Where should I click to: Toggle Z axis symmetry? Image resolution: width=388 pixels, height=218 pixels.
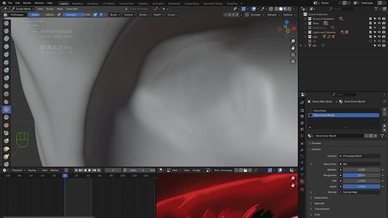click(237, 15)
